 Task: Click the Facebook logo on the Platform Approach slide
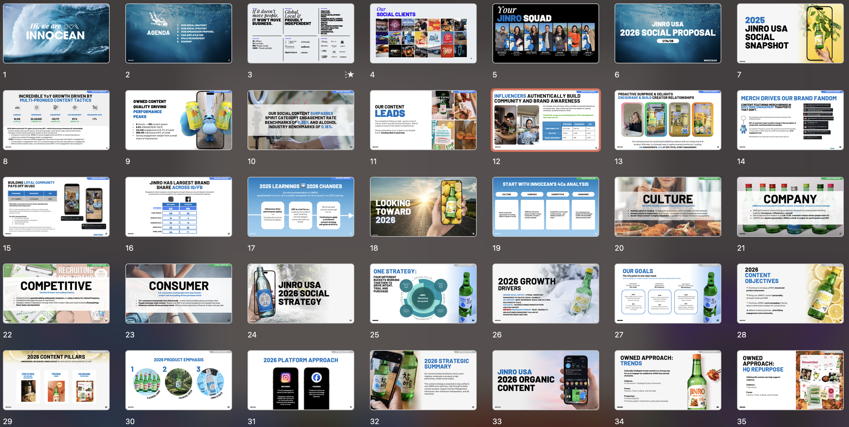pyautogui.click(x=317, y=378)
